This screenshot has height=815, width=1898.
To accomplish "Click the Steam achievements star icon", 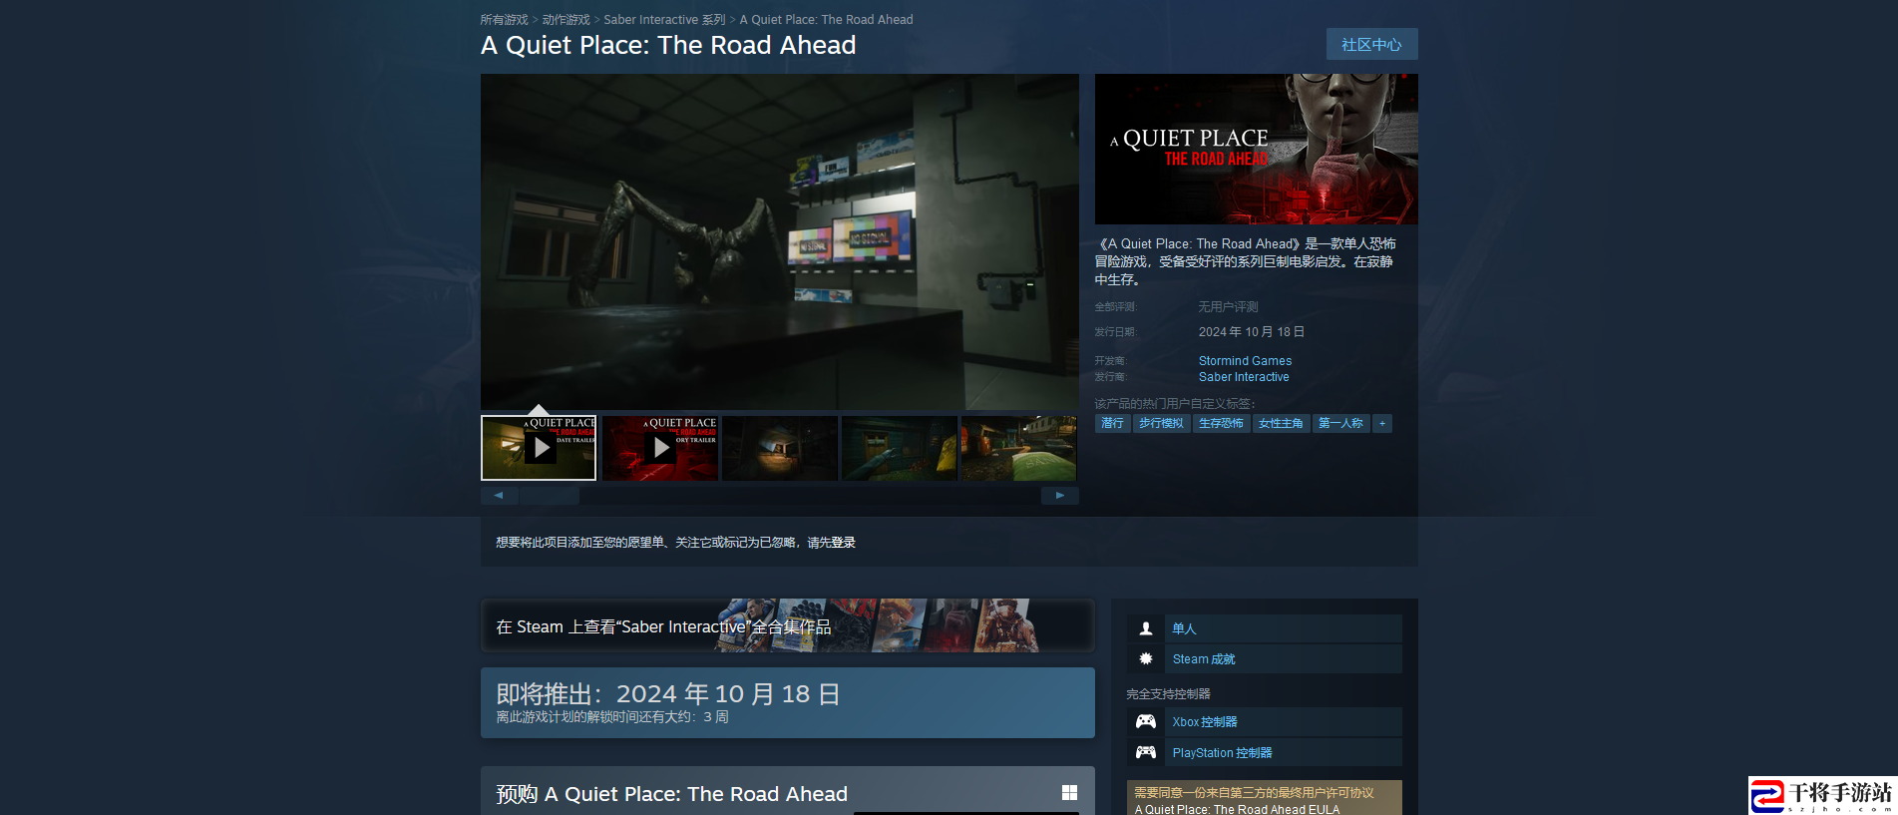I will point(1146,659).
